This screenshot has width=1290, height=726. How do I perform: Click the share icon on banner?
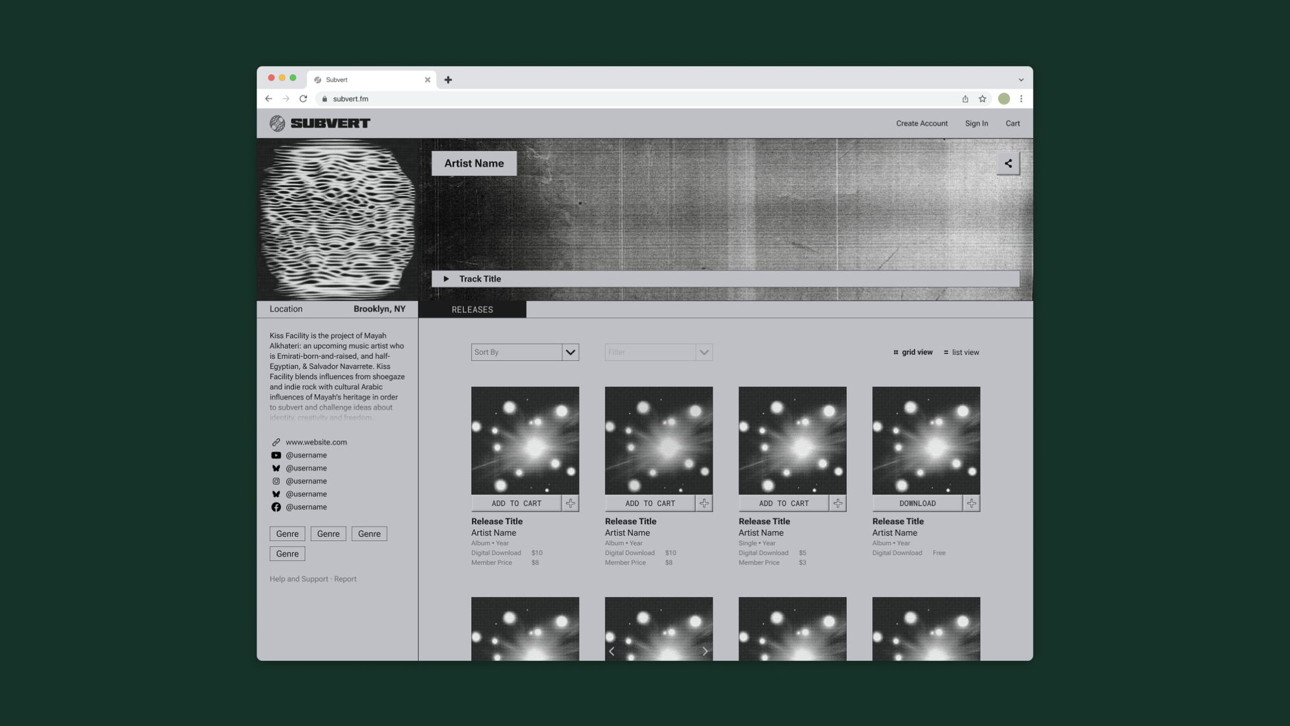pyautogui.click(x=1007, y=163)
